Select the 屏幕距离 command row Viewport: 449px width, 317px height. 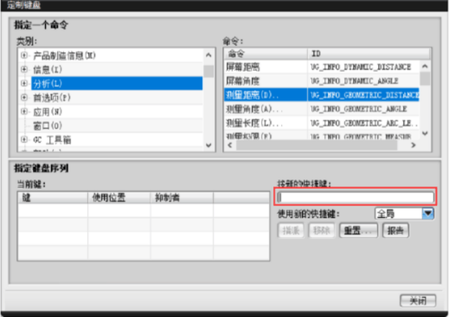point(322,67)
